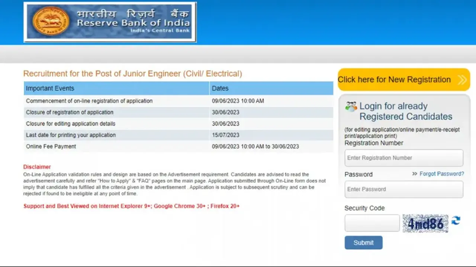The height and width of the screenshot is (267, 476).
Task: Click the double arrow before Forgot Password
Action: coord(415,174)
